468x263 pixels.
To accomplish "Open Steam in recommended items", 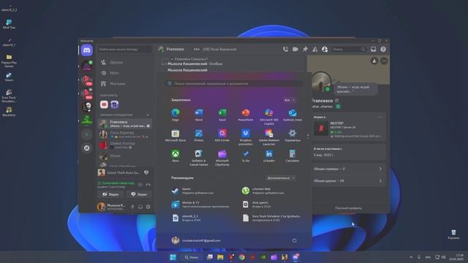I will click(x=203, y=191).
